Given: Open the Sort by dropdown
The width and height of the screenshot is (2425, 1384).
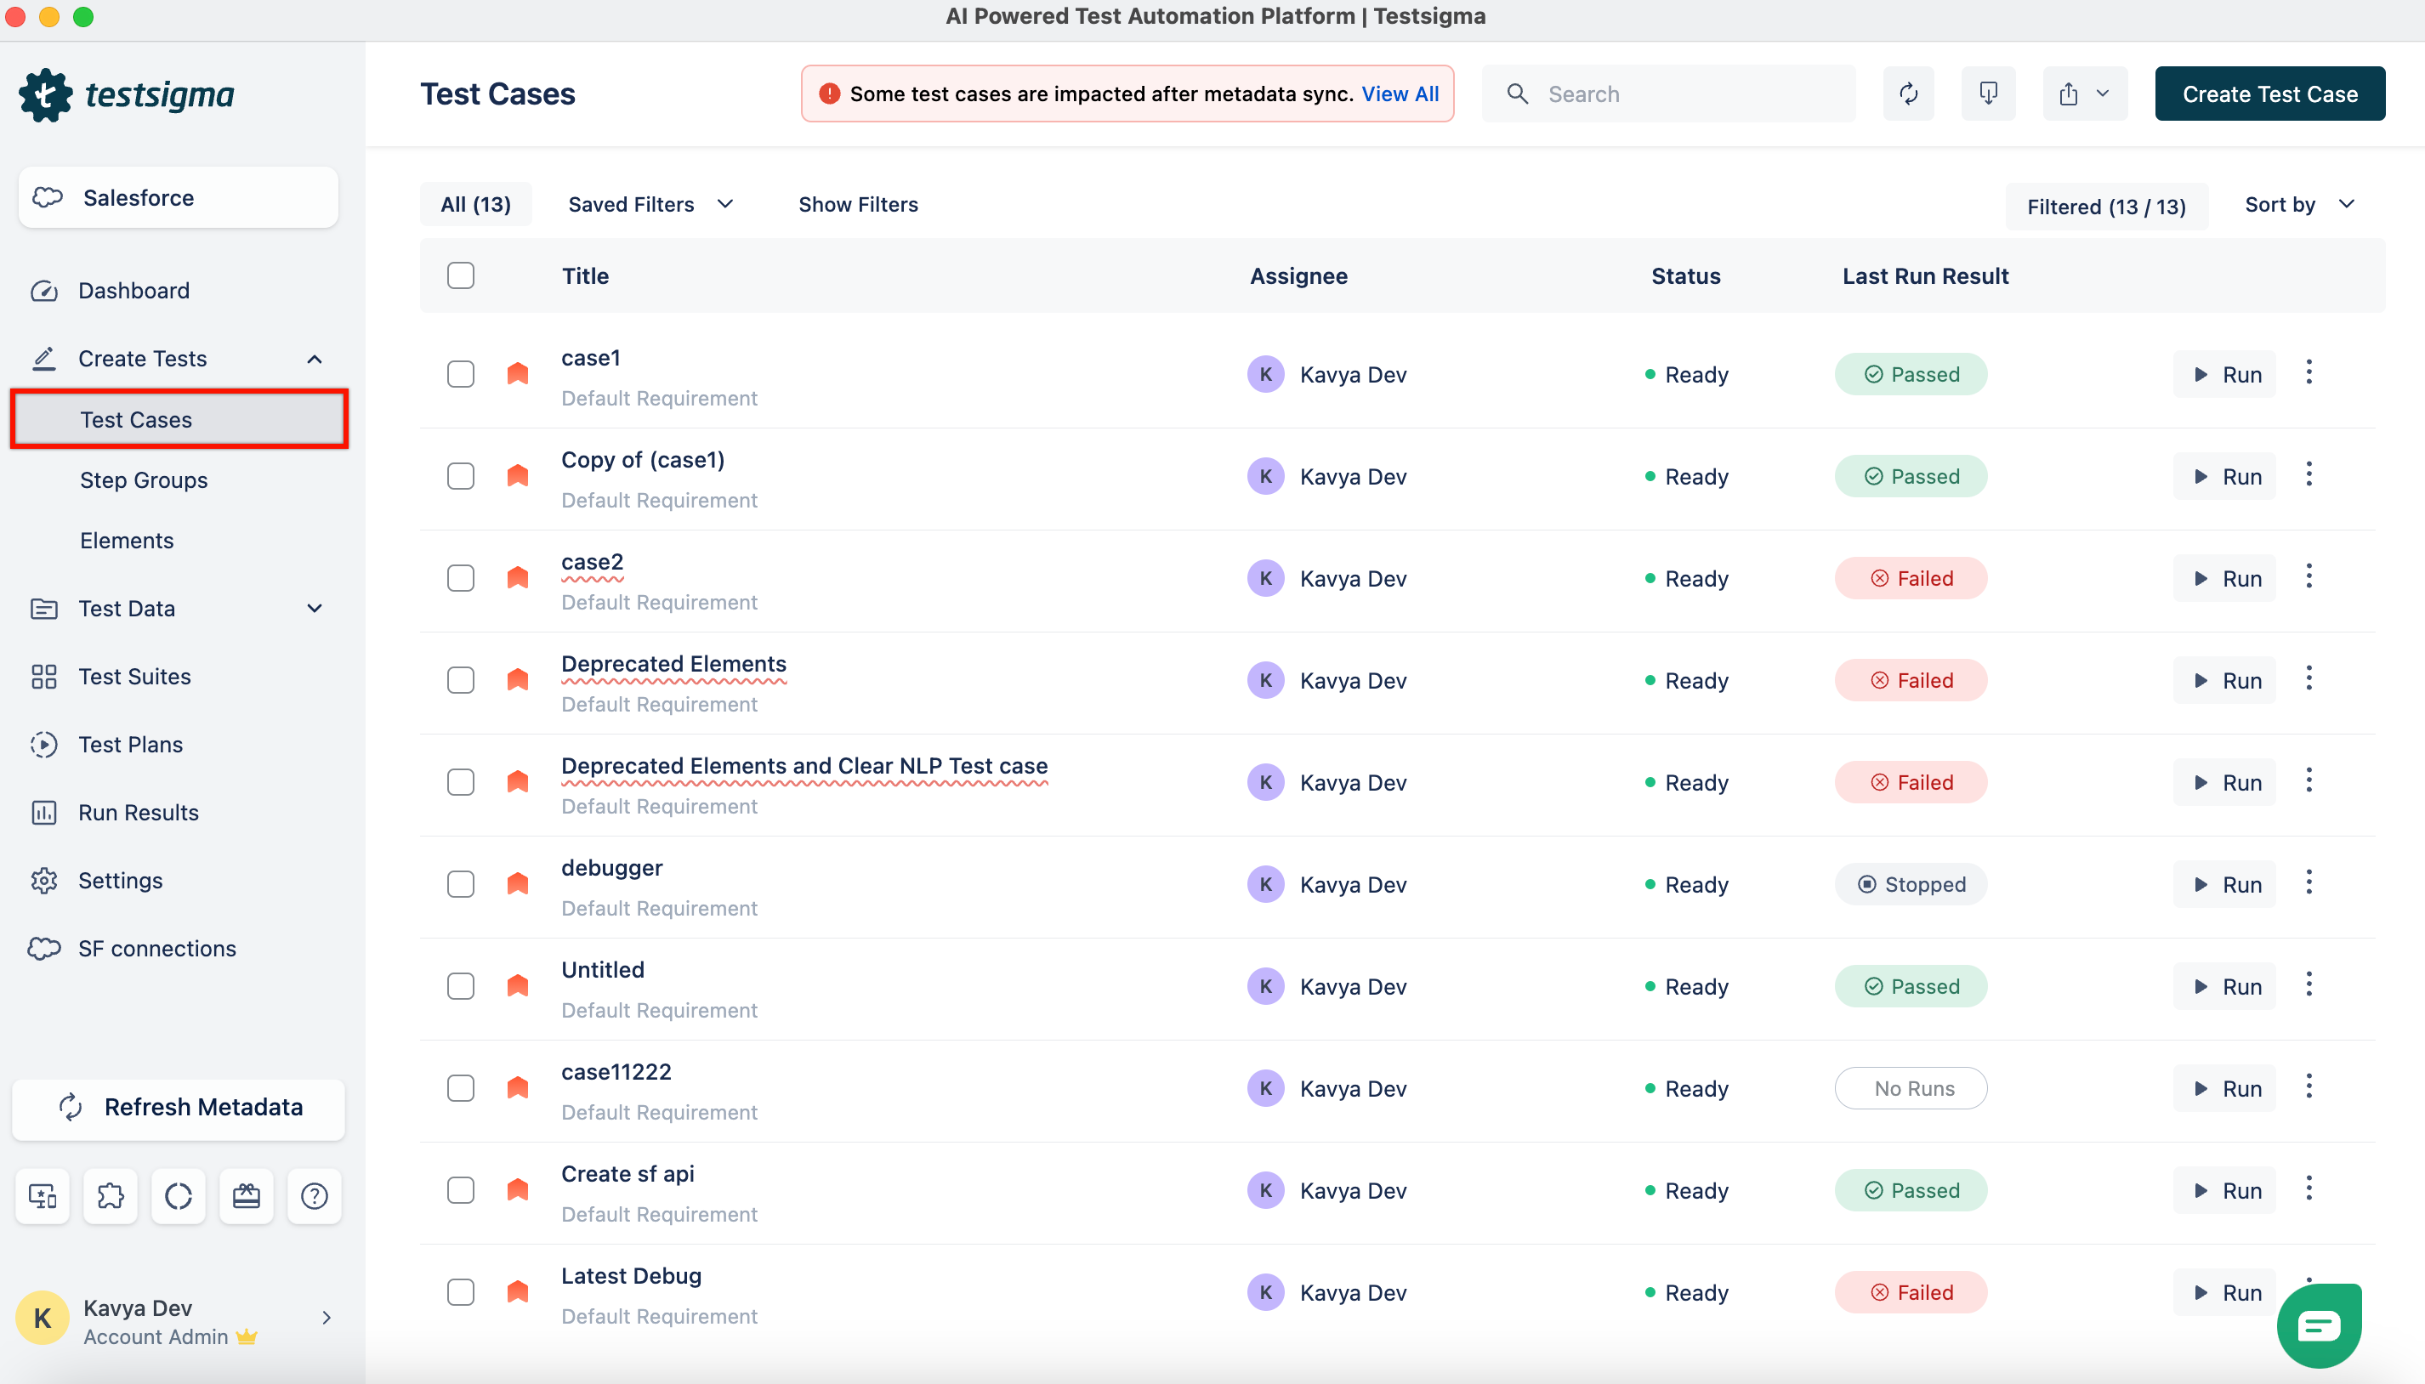Looking at the screenshot, I should [x=2299, y=204].
